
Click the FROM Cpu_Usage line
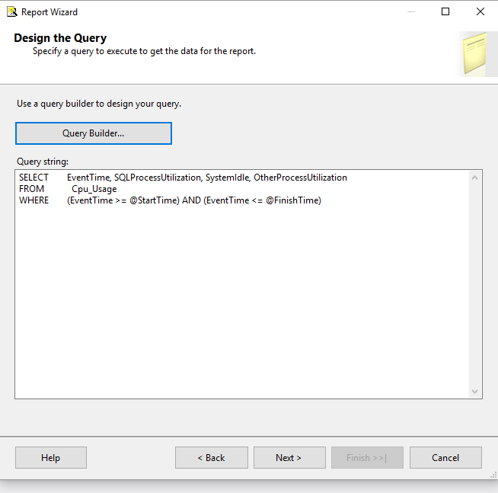(68, 189)
